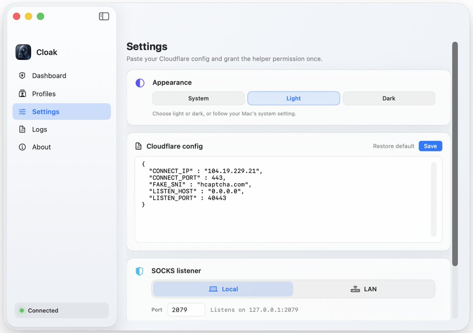Image resolution: width=473 pixels, height=333 pixels.
Task: Switch SOCKS listener to Local
Action: click(223, 289)
